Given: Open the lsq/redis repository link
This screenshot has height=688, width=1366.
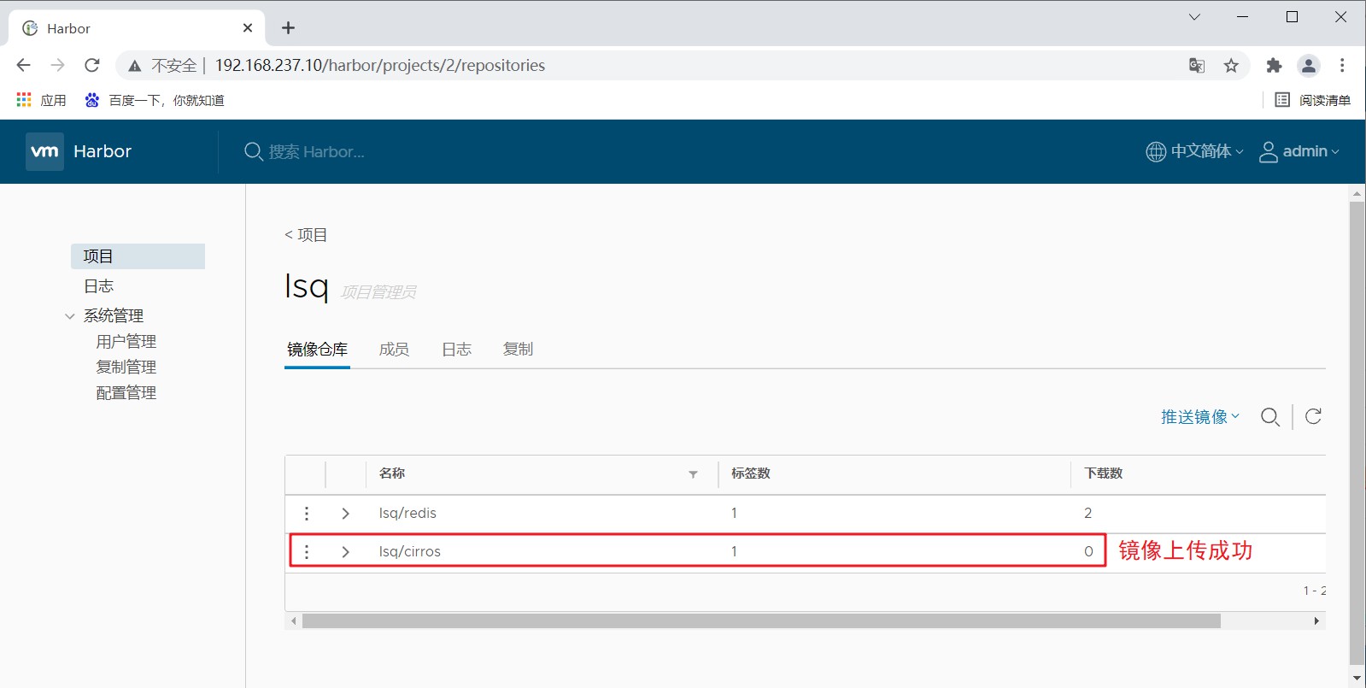Looking at the screenshot, I should (407, 513).
